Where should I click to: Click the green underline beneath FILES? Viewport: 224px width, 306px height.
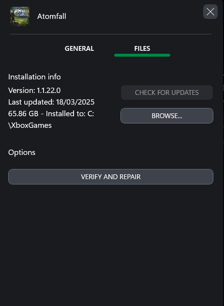click(x=142, y=55)
